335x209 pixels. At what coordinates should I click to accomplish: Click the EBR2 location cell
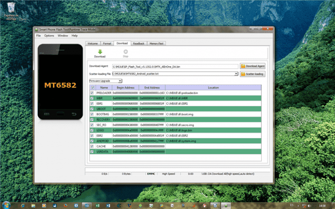pyautogui.click(x=213, y=136)
